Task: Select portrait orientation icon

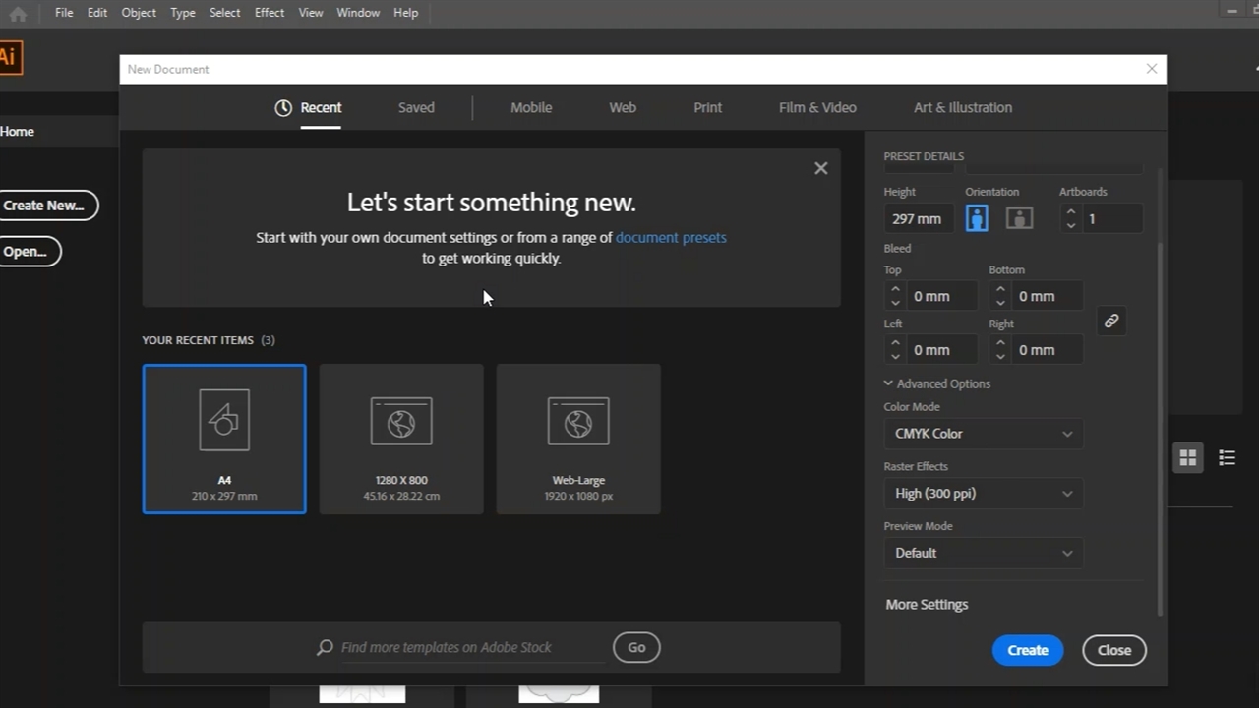Action: 977,218
